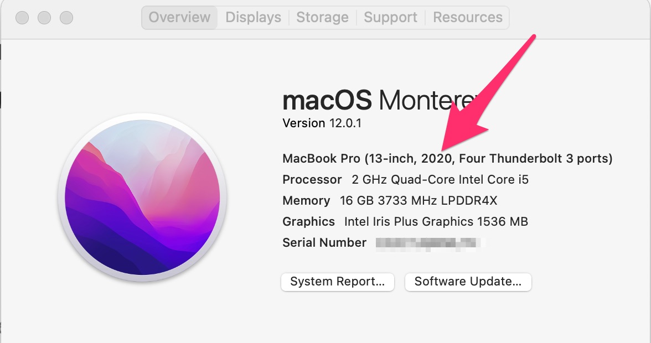Show the Resources tab
This screenshot has height=343, width=651.
(467, 17)
